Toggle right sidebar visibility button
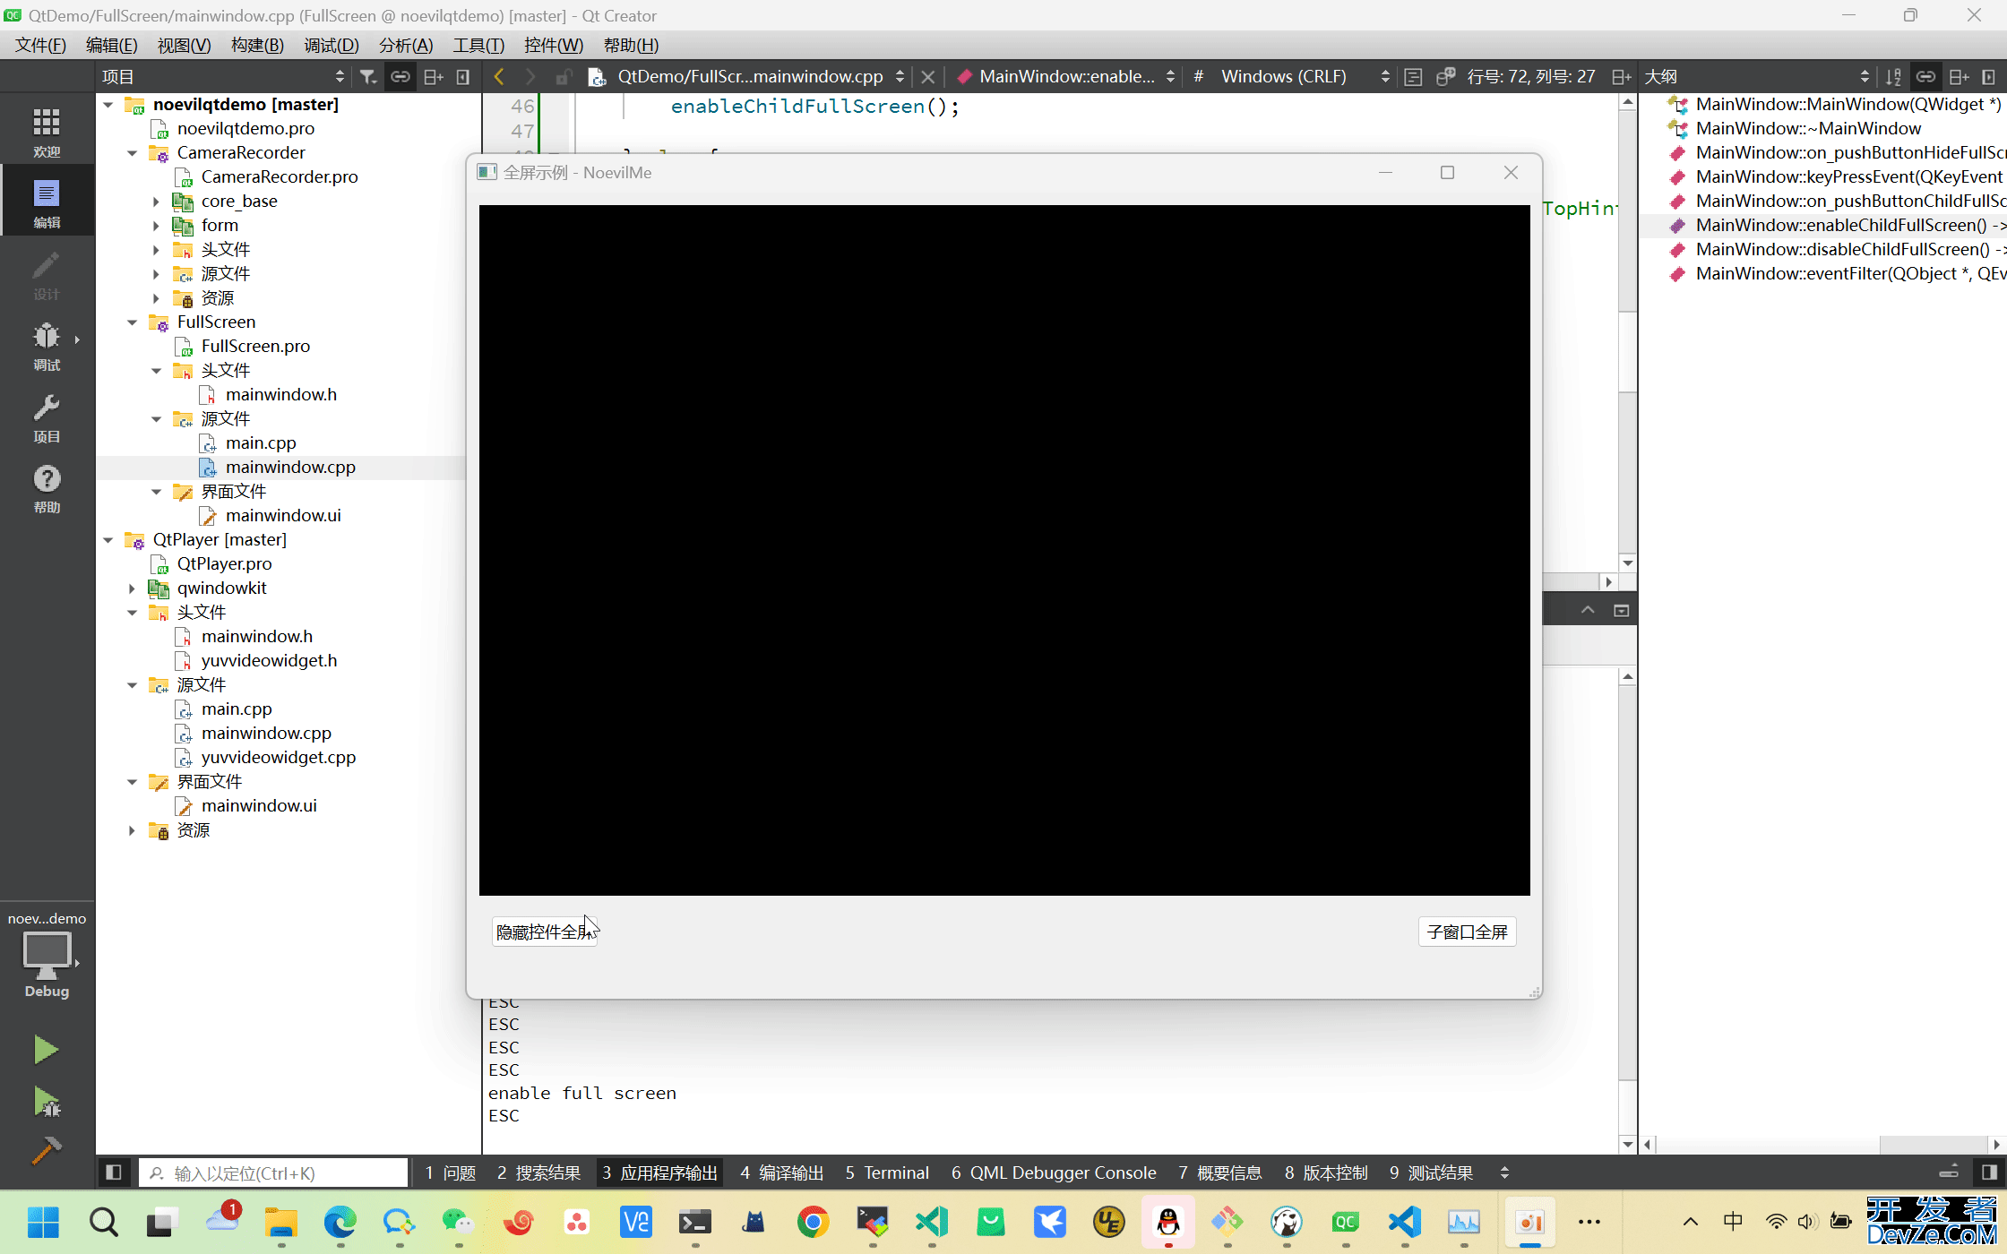Screen dimensions: 2007x1254 click(x=1989, y=1172)
